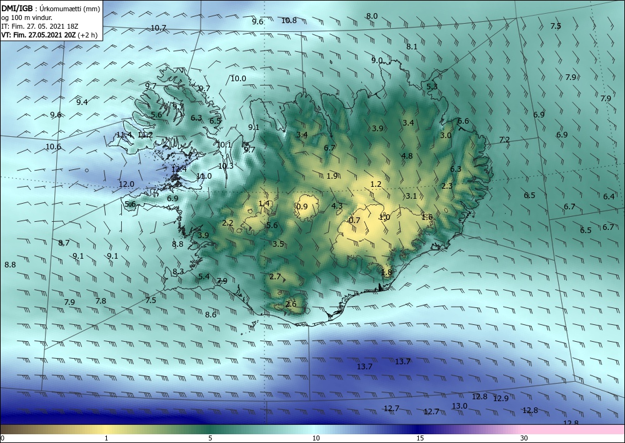
Task: Click the 4.3 value on the map
Action: (337, 206)
